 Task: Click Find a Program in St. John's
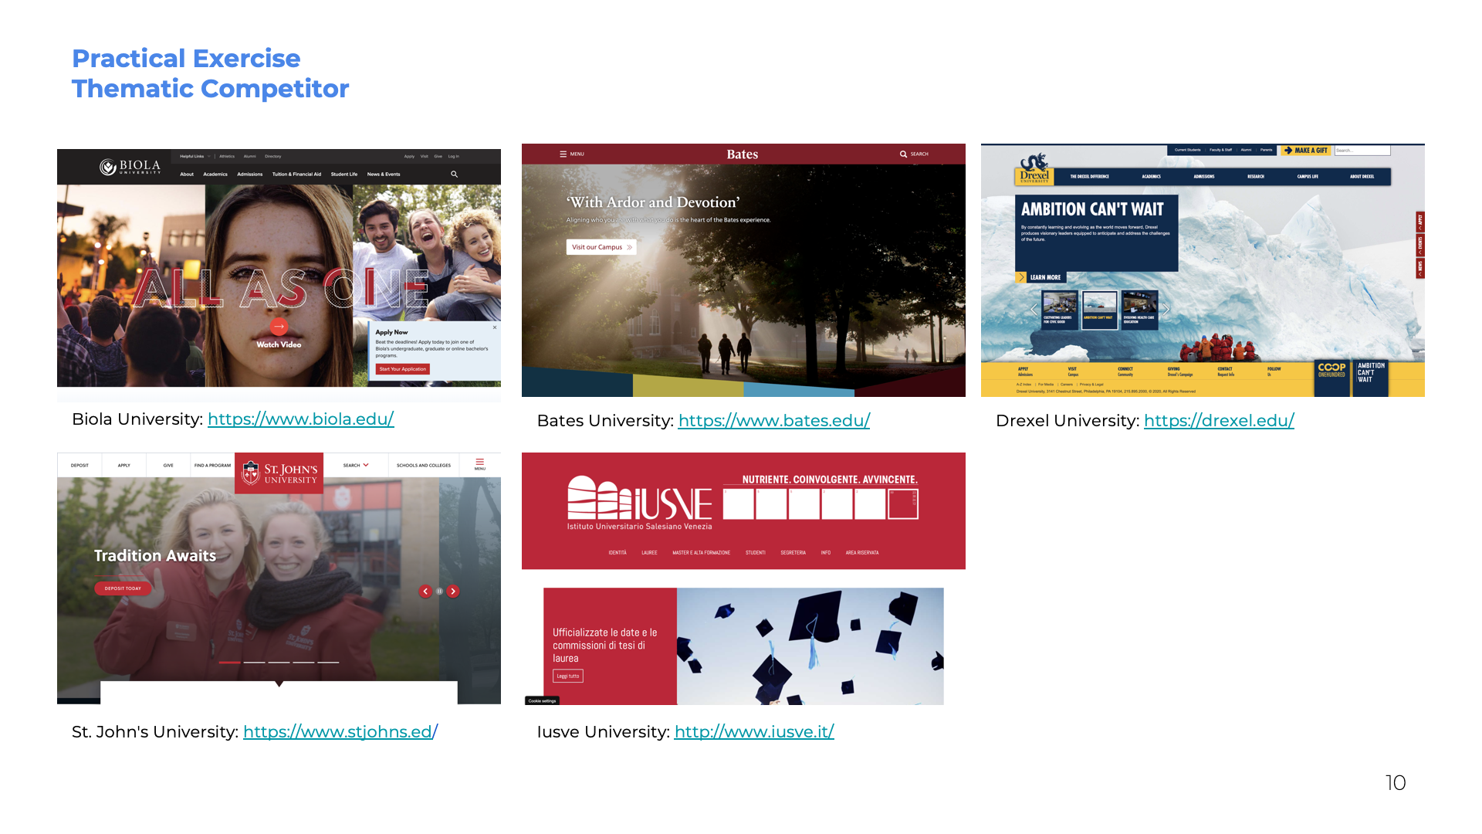coord(212,466)
